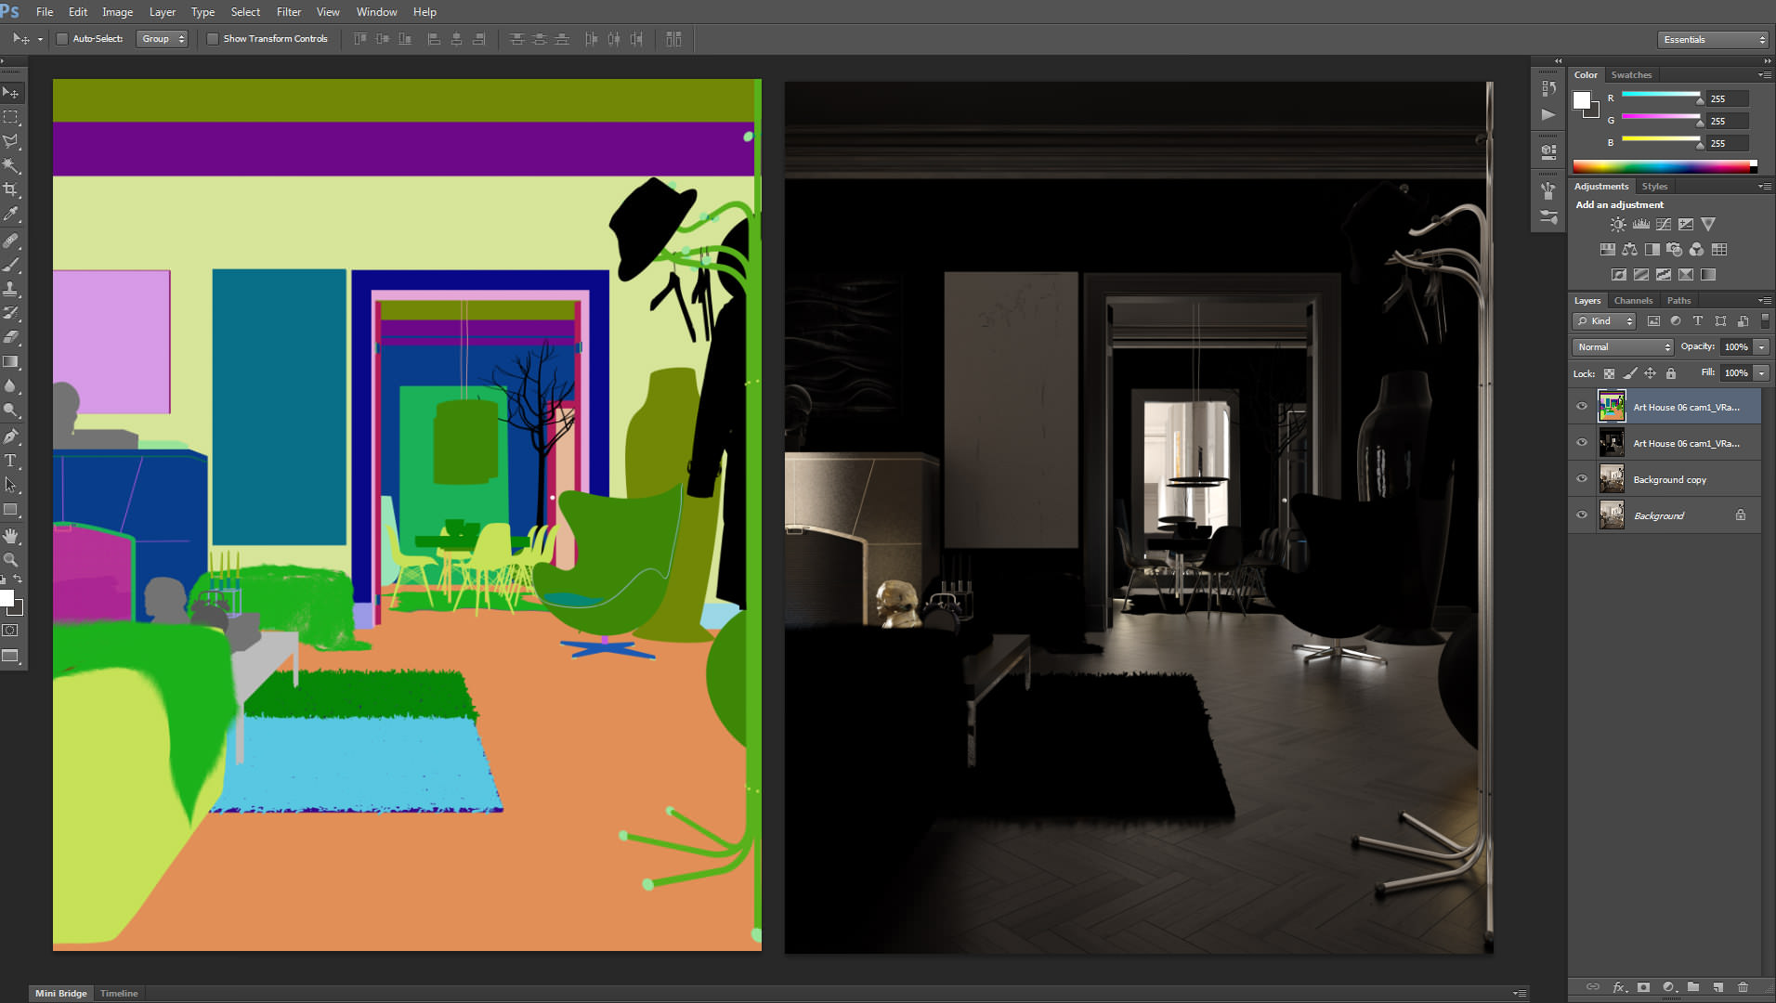The width and height of the screenshot is (1776, 1003).
Task: Open History panel icon in dock
Action: [1547, 88]
